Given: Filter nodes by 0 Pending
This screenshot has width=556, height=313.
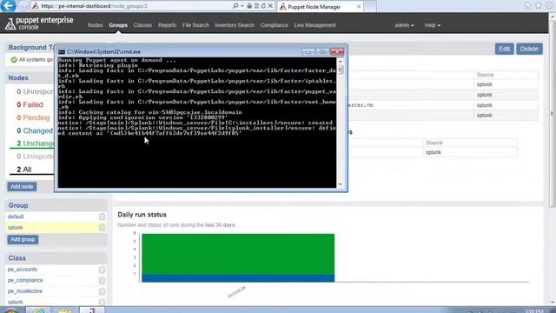Looking at the screenshot, I should point(33,117).
